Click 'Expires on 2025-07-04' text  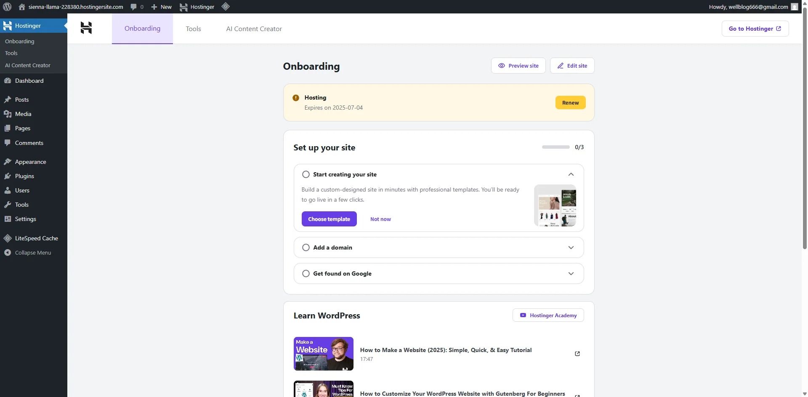tap(334, 108)
